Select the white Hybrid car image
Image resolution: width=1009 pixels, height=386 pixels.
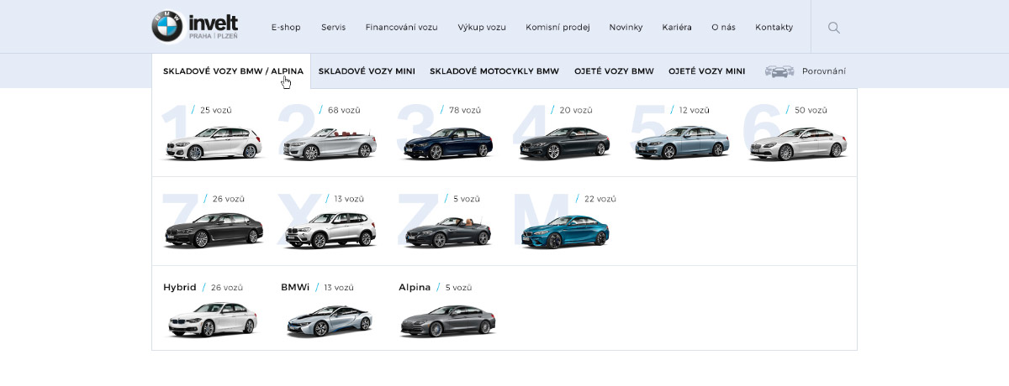(213, 320)
